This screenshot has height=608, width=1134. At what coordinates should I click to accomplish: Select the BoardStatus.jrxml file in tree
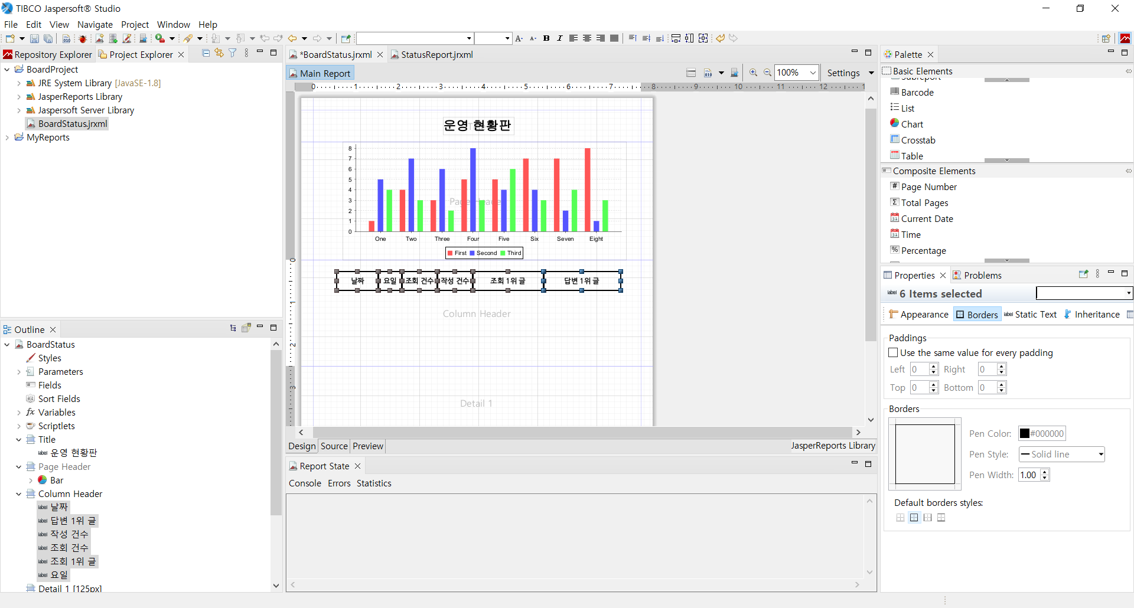(67, 124)
